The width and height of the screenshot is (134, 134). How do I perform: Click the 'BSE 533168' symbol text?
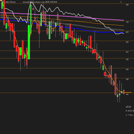pos(51,2)
